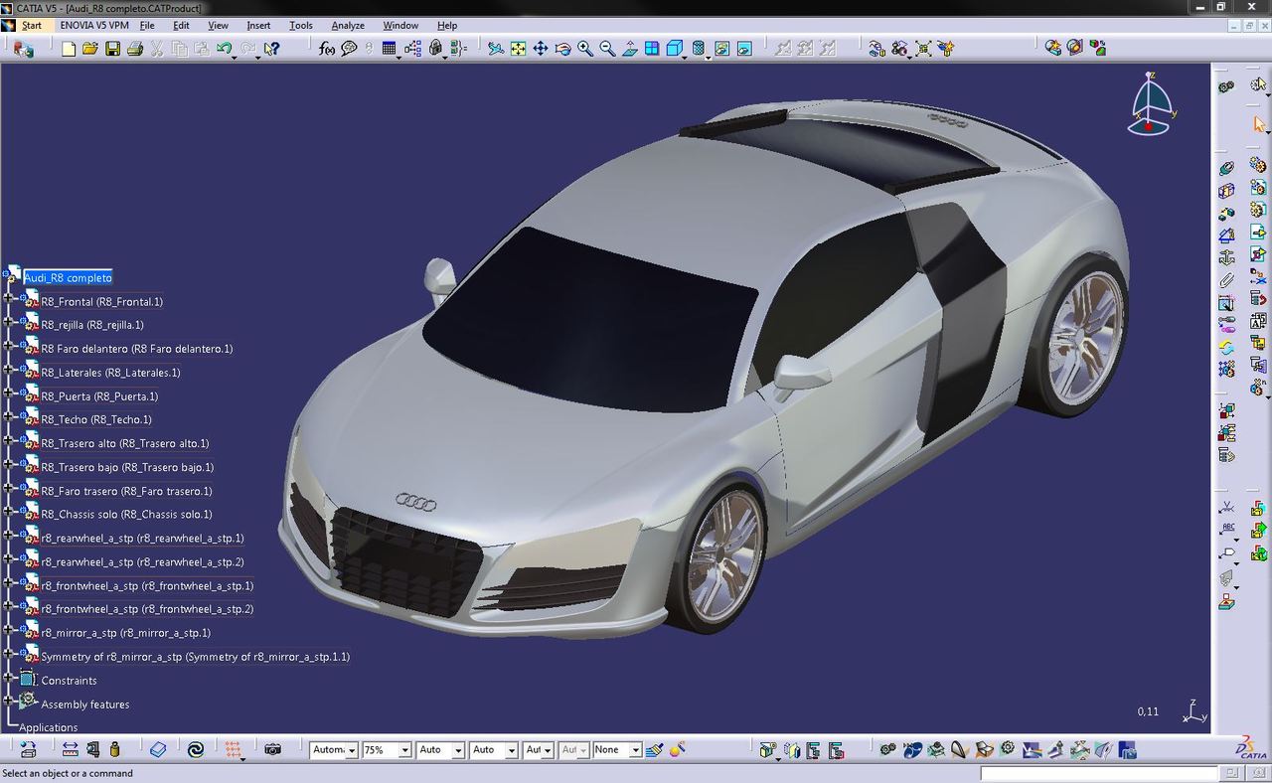Click the Update spiral icon in bottom toolbar

pyautogui.click(x=196, y=749)
